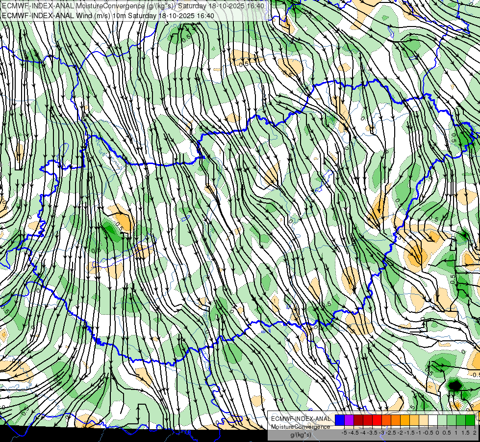480x442 pixels.
Task: Select the purple legend color swatch
Action: pos(349,420)
